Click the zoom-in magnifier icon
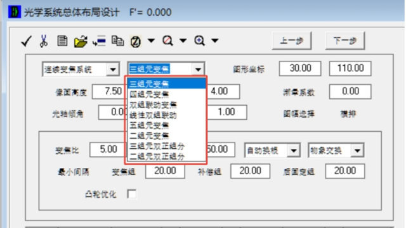406x228 pixels. click(x=200, y=41)
